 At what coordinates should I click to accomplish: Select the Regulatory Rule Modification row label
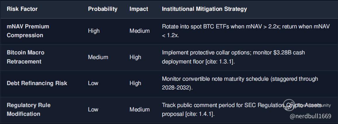point(29,109)
